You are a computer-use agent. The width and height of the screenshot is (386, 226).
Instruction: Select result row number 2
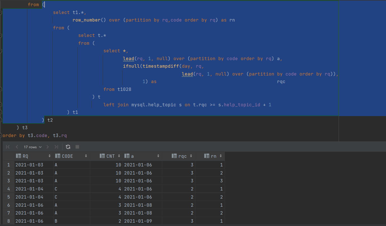8,173
